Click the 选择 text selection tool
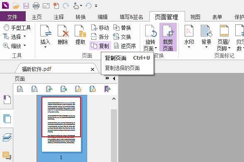This screenshot has height=162, width=244. [12, 37]
